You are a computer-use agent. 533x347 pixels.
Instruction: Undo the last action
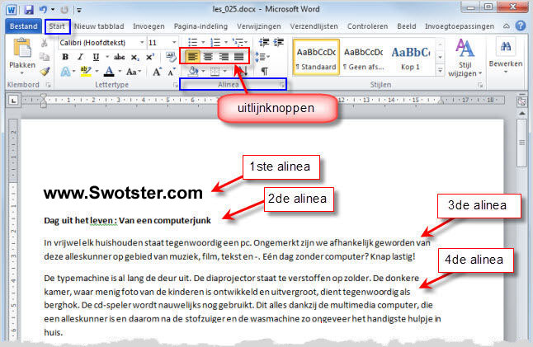[x=43, y=10]
